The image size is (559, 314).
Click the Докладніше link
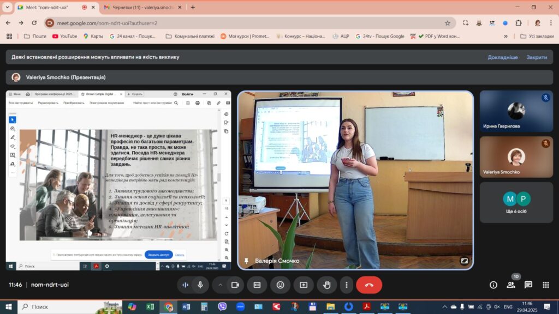(503, 57)
